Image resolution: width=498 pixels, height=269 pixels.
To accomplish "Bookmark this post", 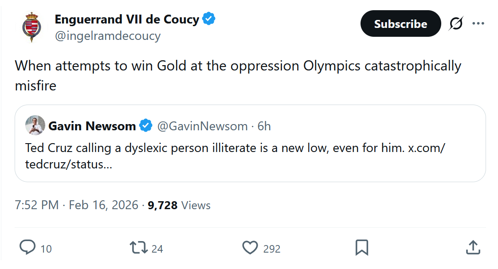I will tap(362, 247).
